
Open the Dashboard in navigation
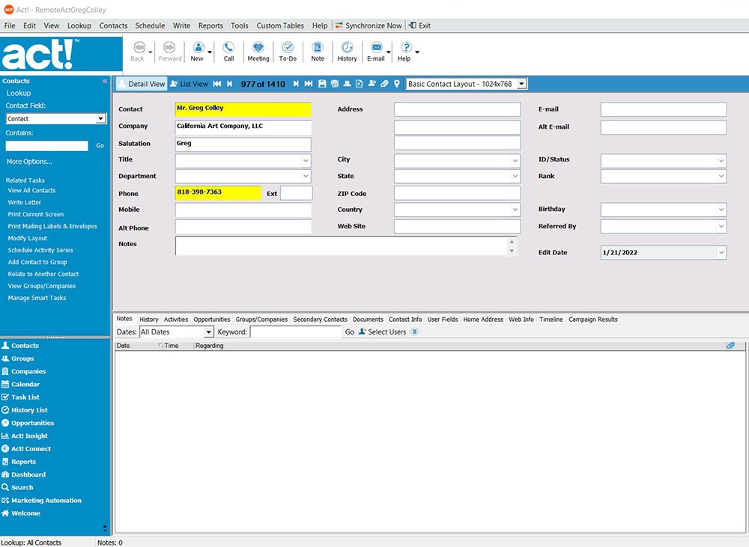click(x=24, y=474)
